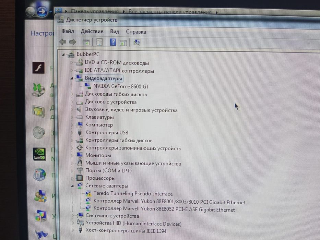
Task: Click Контроллеры запоминающих устройств label
Action: [133, 148]
